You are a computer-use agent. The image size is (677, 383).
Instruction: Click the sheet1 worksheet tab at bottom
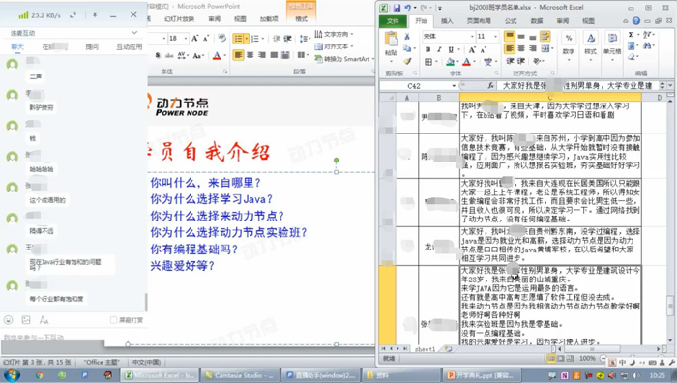[426, 349]
